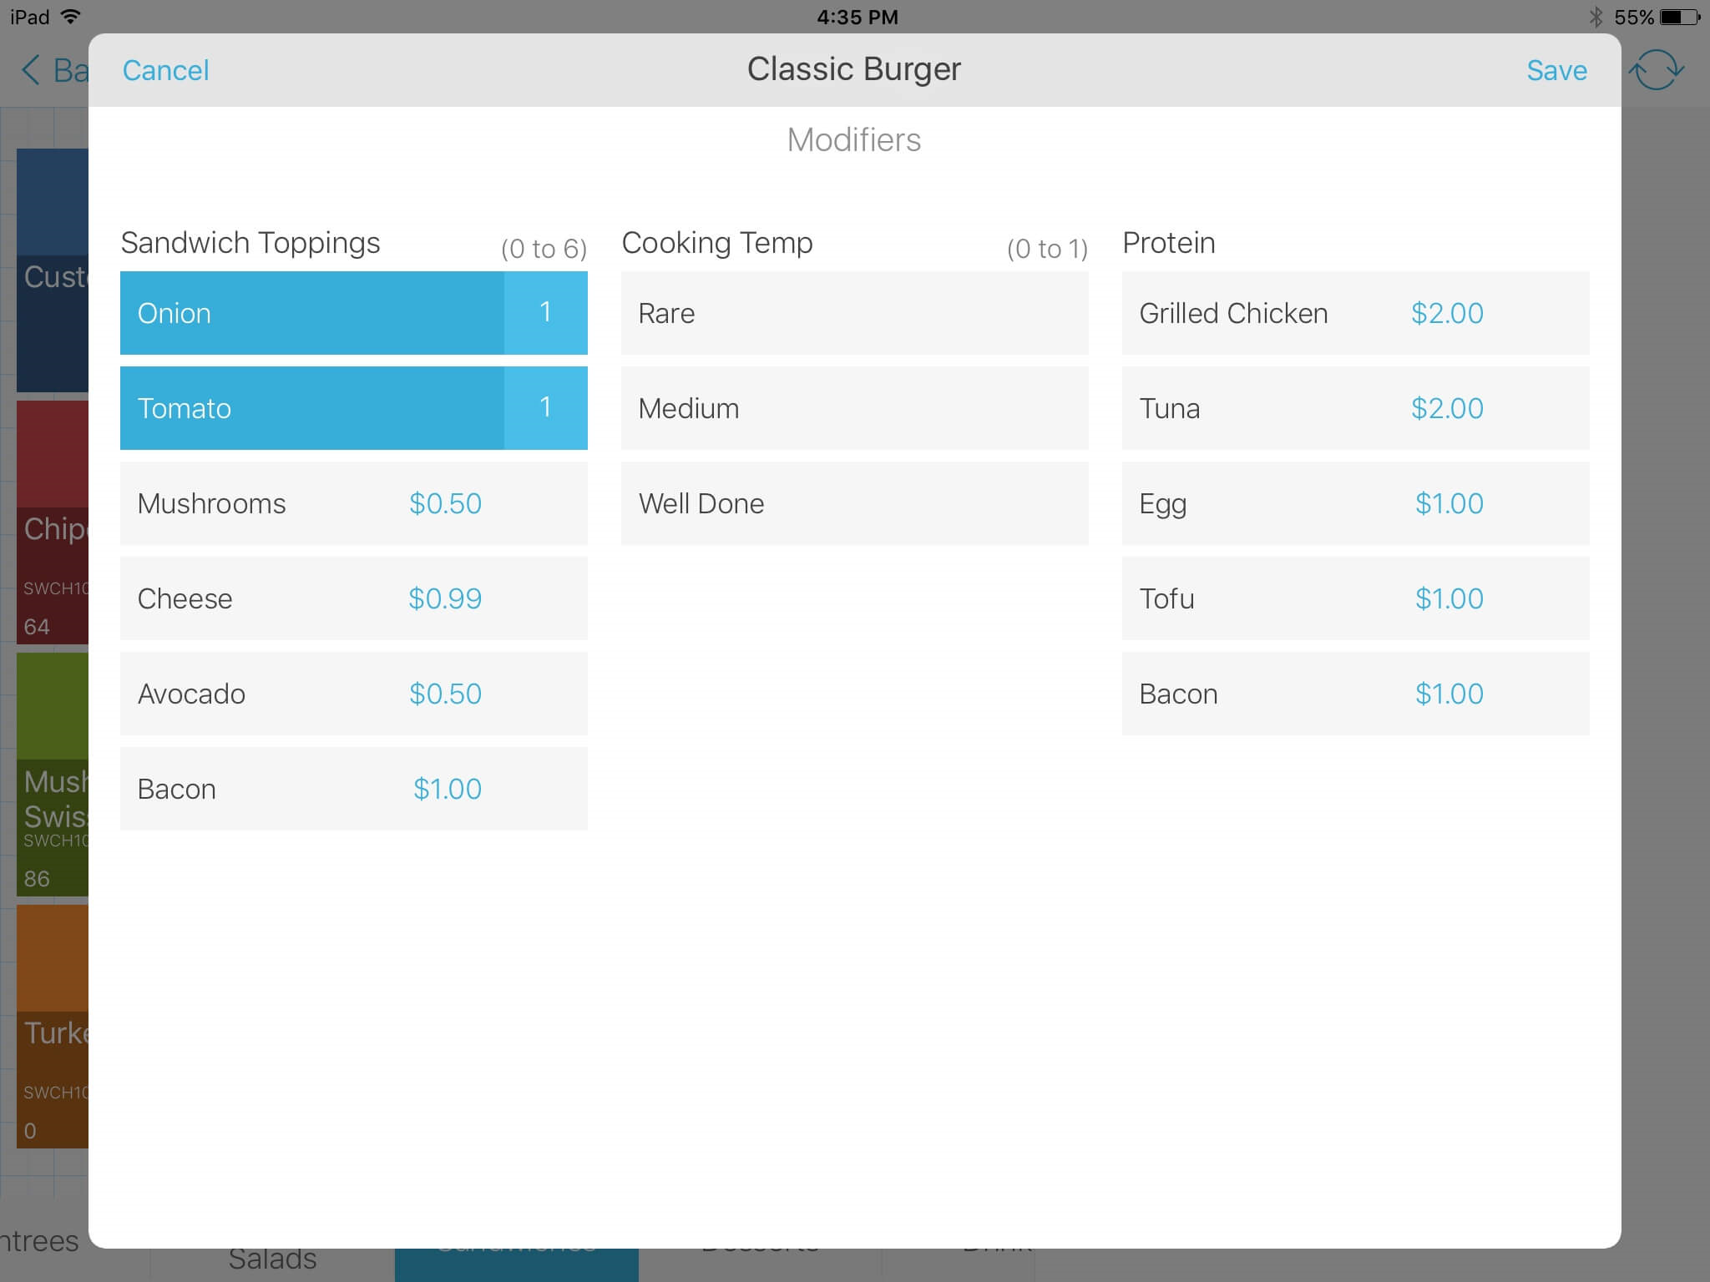Select Well Done cooking temperature
1710x1282 pixels.
click(x=855, y=503)
